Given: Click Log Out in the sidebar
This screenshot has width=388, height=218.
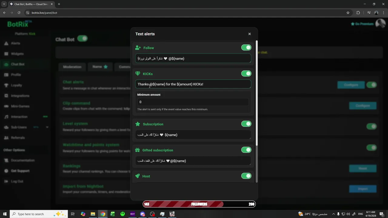Looking at the screenshot, I should click(x=17, y=181).
